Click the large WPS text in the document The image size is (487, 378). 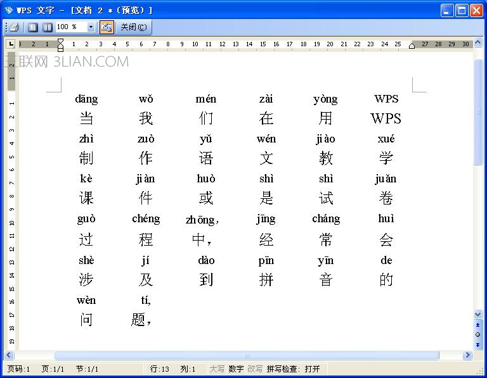click(386, 118)
